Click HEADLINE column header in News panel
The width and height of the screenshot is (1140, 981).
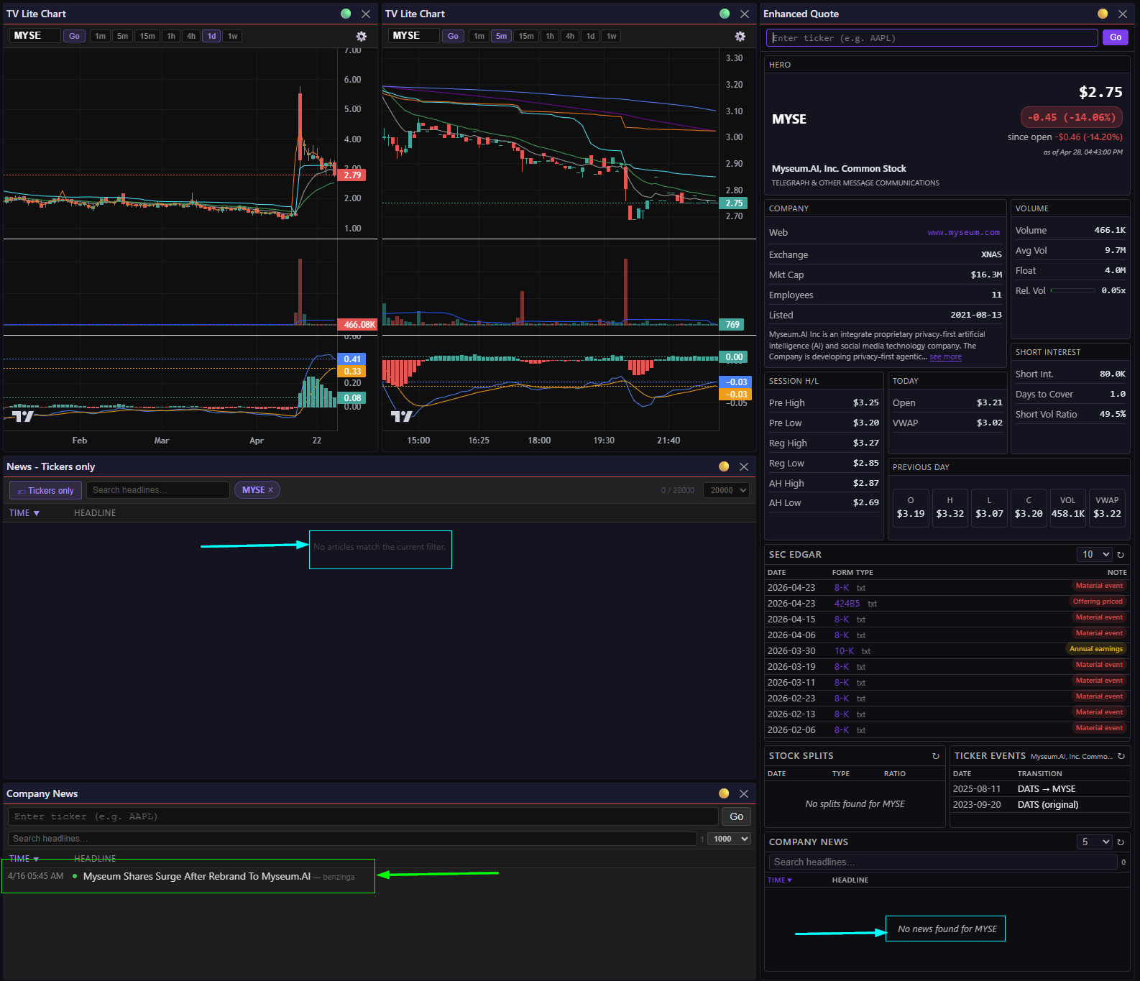tap(95, 513)
